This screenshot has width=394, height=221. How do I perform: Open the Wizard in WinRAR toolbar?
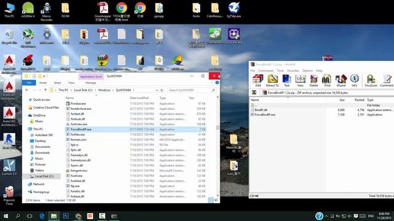341,80
